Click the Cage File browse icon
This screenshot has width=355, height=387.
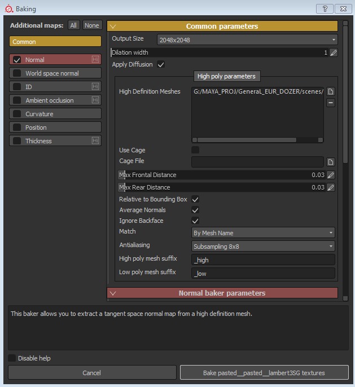click(331, 162)
